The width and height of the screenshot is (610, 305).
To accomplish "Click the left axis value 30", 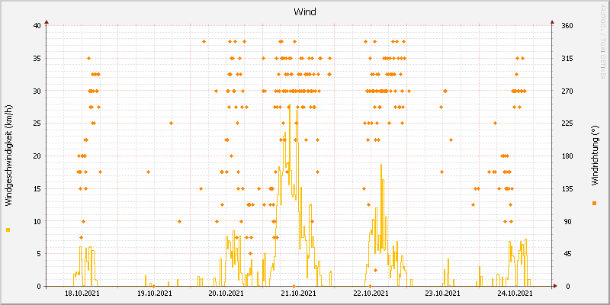I will [37, 91].
